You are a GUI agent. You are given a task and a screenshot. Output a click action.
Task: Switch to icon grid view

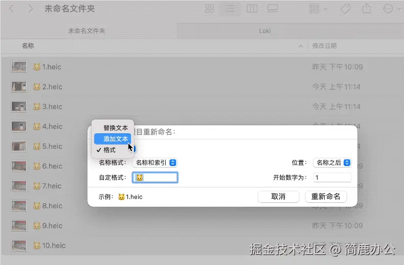210,9
